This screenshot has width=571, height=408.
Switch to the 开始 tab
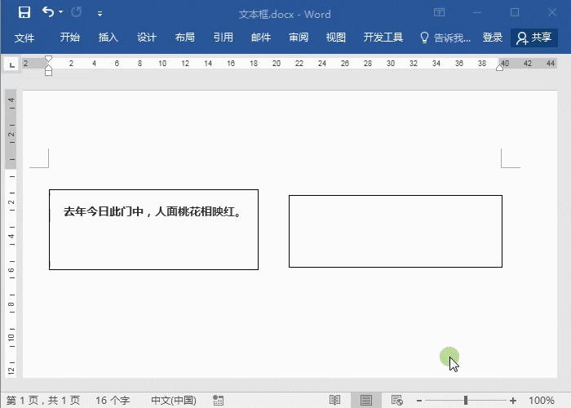(x=70, y=38)
